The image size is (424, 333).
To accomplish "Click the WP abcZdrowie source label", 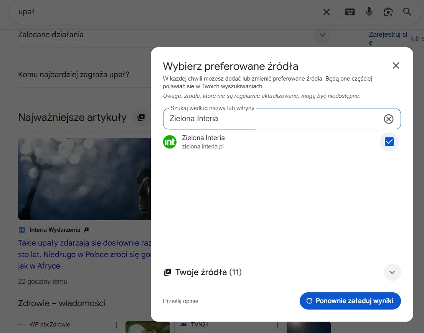I will click(50, 325).
